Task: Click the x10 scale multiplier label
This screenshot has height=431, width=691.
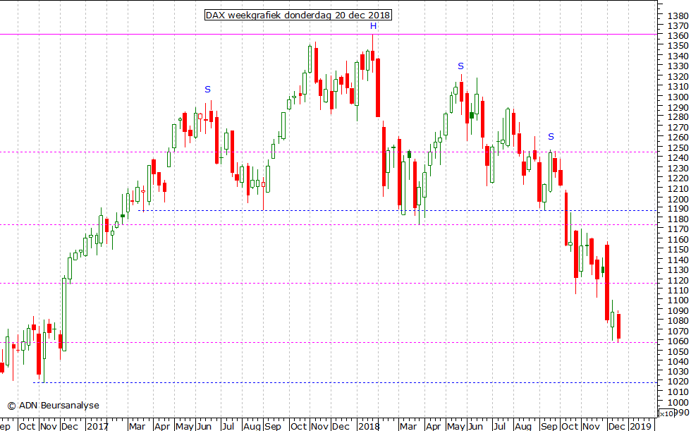Action: 667,413
